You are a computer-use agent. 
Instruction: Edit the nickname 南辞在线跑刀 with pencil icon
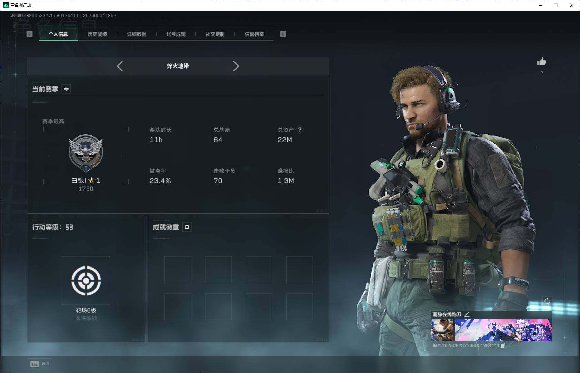coord(467,314)
